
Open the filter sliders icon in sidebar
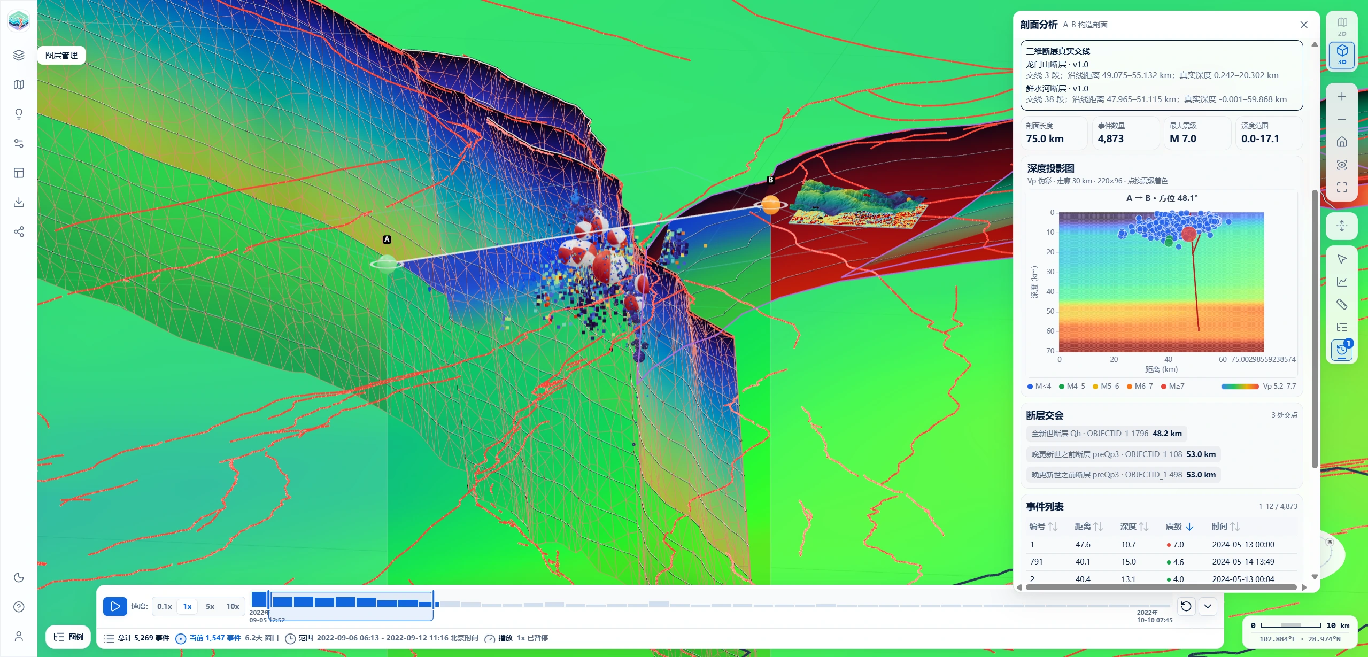(19, 143)
